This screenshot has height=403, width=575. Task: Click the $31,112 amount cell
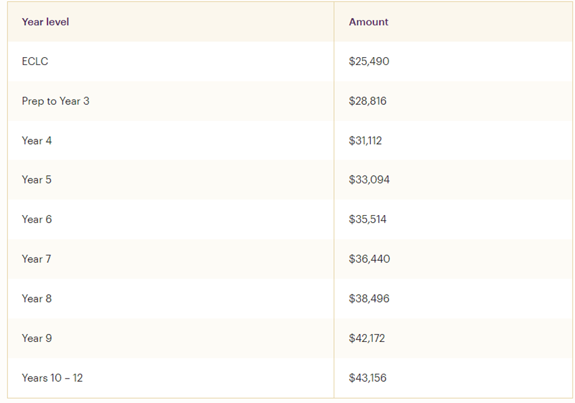[x=365, y=140]
